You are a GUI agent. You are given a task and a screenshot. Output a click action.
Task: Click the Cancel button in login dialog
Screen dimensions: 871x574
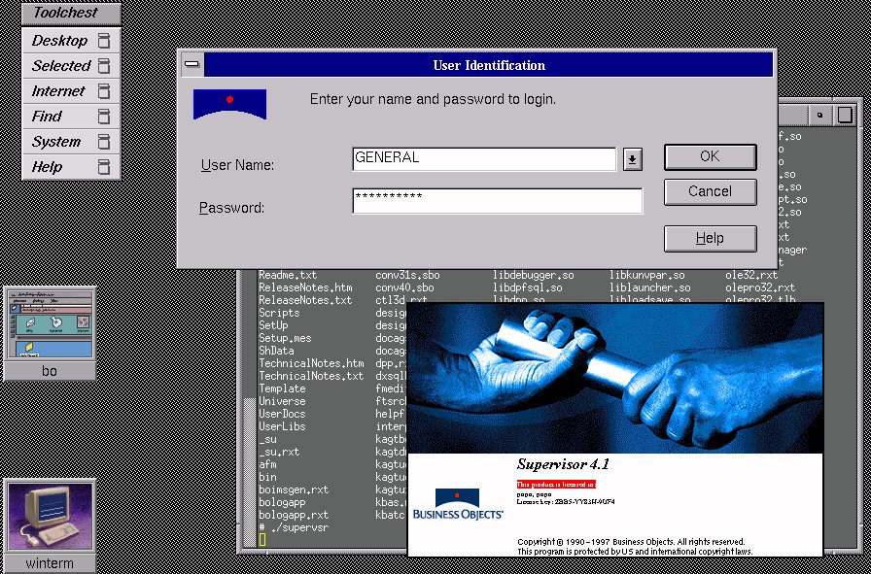click(x=710, y=191)
